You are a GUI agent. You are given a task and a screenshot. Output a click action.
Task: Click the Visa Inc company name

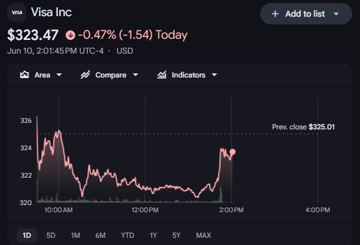[x=51, y=12]
